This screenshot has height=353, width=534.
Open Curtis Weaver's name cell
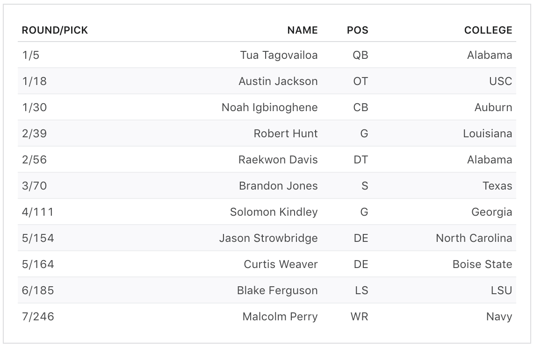tap(281, 264)
